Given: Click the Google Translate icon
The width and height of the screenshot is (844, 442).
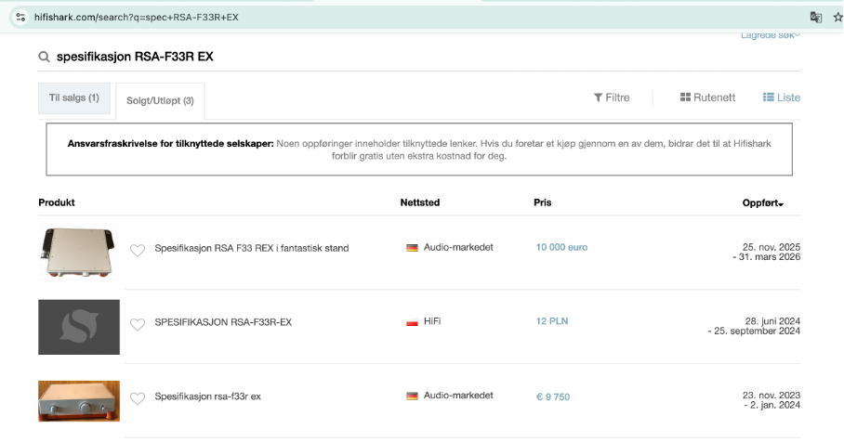Looking at the screenshot, I should [816, 17].
